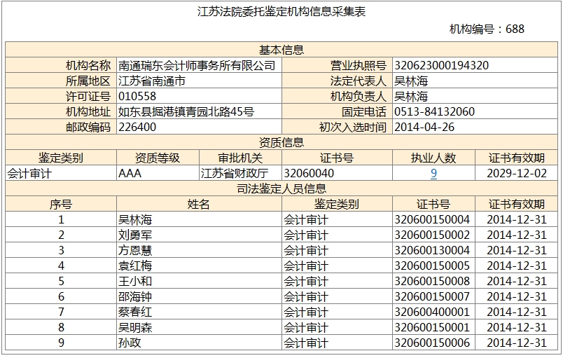Select the 邮政编码 value 226400
Image resolution: width=563 pixels, height=358 pixels.
pos(137,128)
